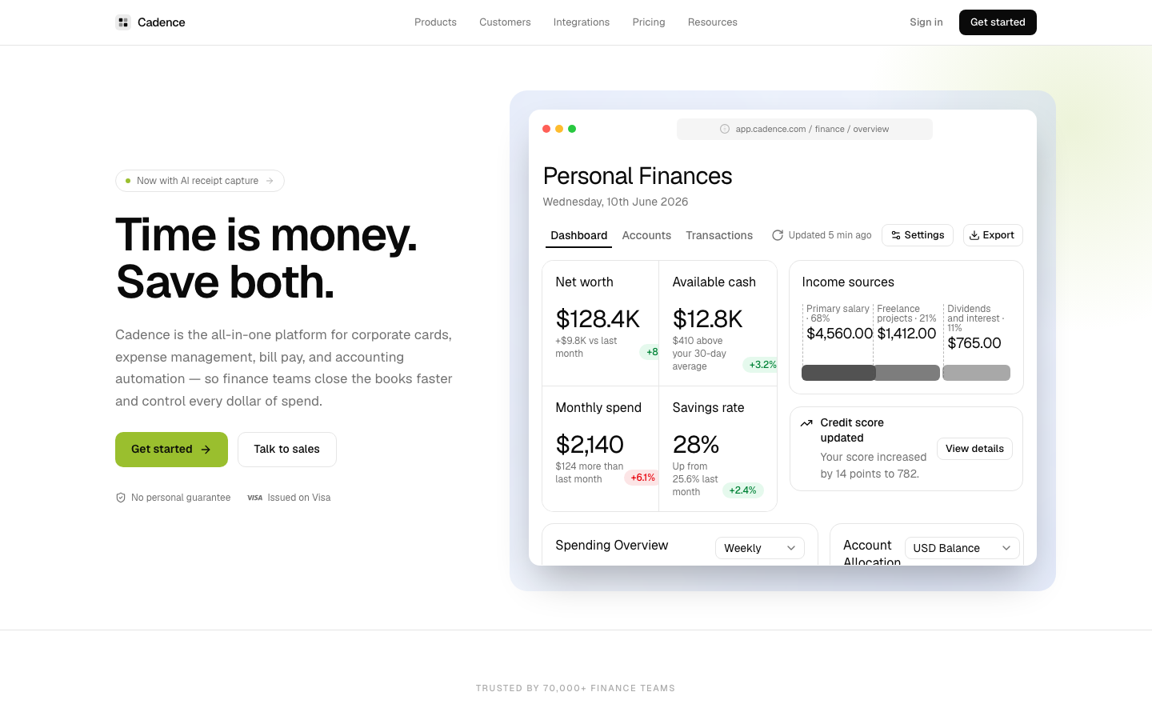Click the Dividends and interest bar segment

[976, 373]
